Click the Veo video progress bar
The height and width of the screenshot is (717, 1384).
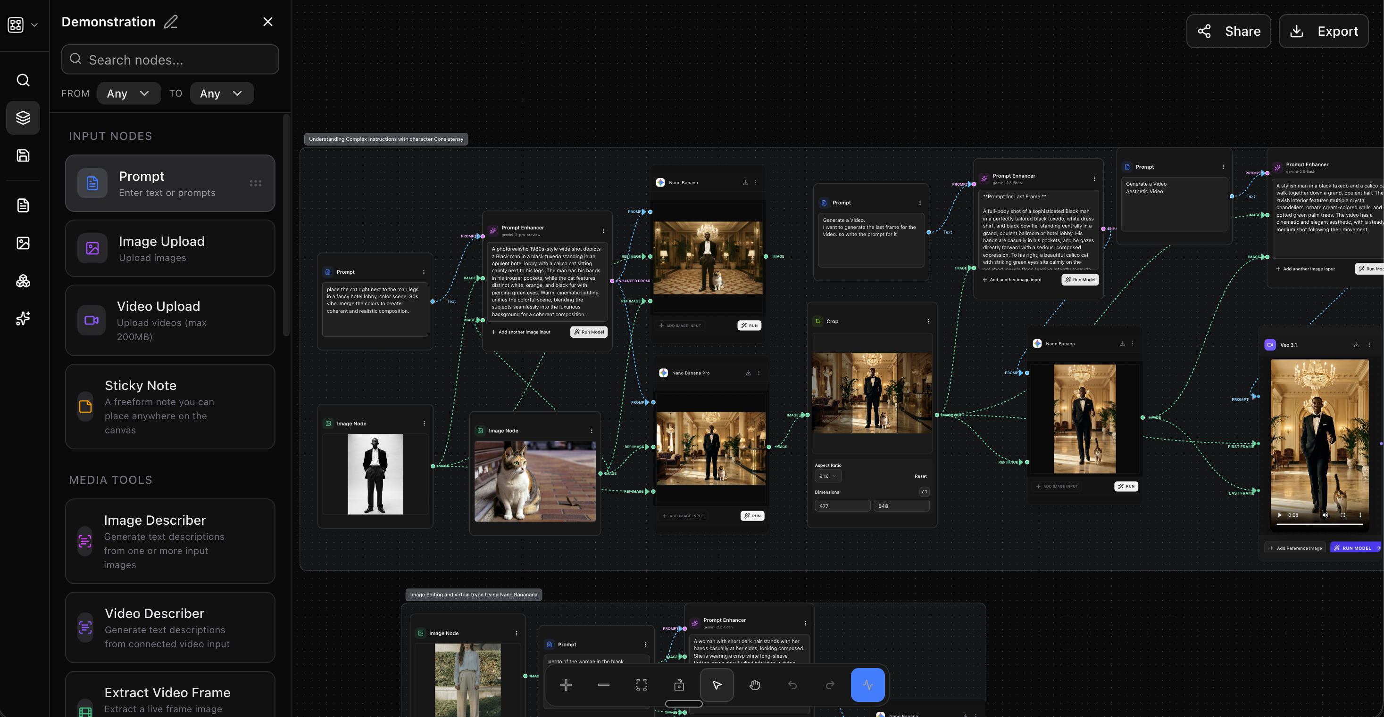pos(1319,524)
